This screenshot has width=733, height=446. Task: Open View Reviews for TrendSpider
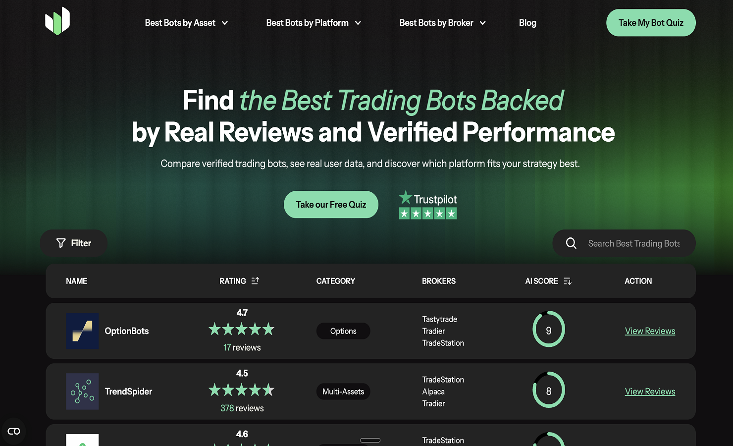pos(650,391)
